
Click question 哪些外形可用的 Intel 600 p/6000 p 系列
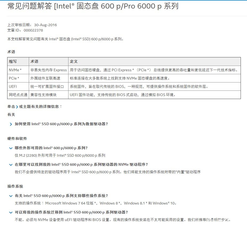pos(51,148)
